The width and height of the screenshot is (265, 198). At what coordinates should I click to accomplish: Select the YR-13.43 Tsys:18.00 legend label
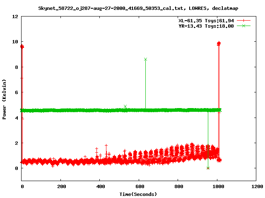206,26
